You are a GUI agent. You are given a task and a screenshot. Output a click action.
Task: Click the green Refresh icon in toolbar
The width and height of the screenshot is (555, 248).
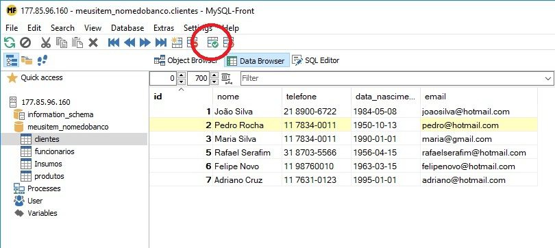[10, 42]
